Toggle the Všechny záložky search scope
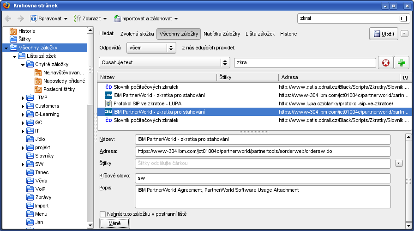This screenshot has height=231, width=414. pyautogui.click(x=179, y=34)
